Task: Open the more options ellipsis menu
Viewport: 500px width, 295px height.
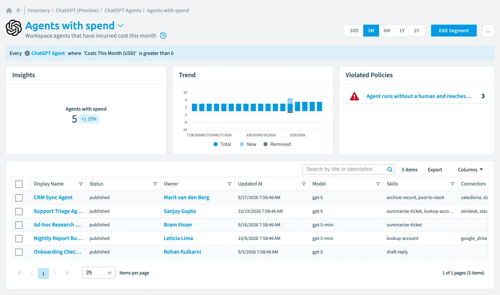Action: click(x=488, y=31)
